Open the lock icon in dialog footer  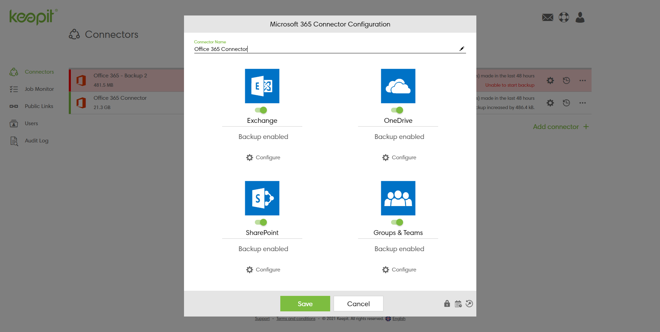(447, 303)
